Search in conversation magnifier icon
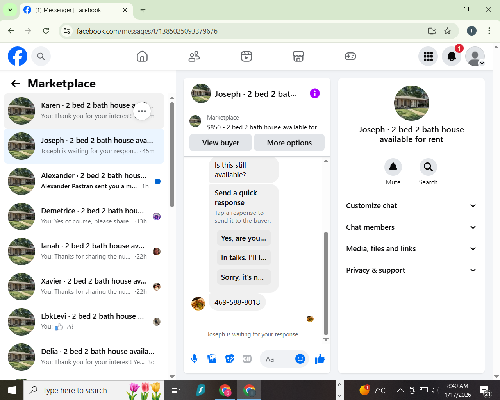This screenshot has height=400, width=500. tap(428, 167)
